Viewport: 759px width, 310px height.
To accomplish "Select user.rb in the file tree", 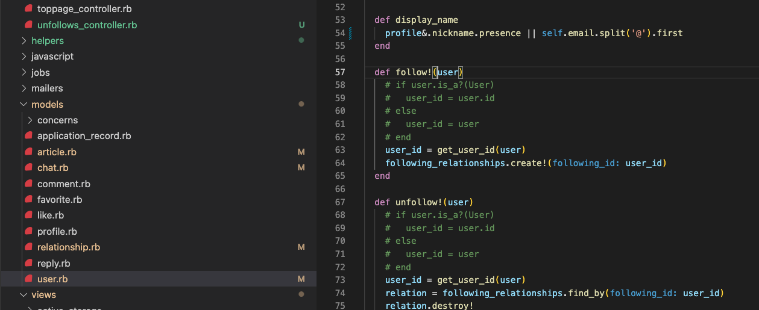I will coord(52,279).
